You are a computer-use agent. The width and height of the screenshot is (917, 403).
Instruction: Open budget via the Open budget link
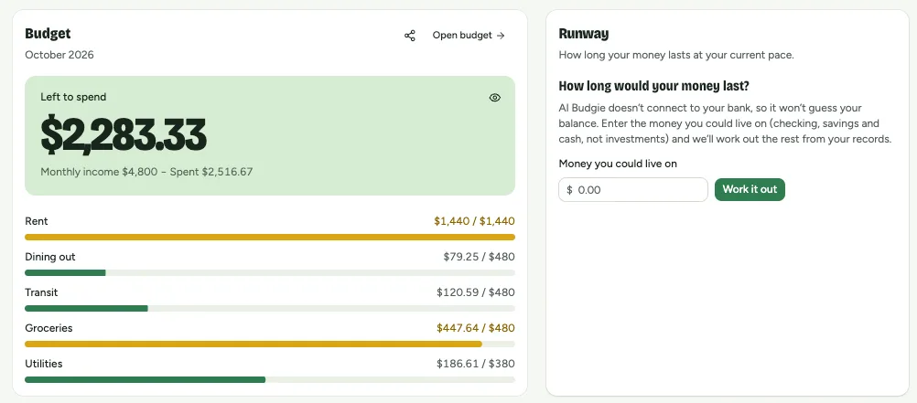(x=469, y=36)
